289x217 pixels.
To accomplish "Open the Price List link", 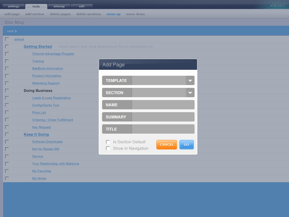I will click(x=39, y=112).
